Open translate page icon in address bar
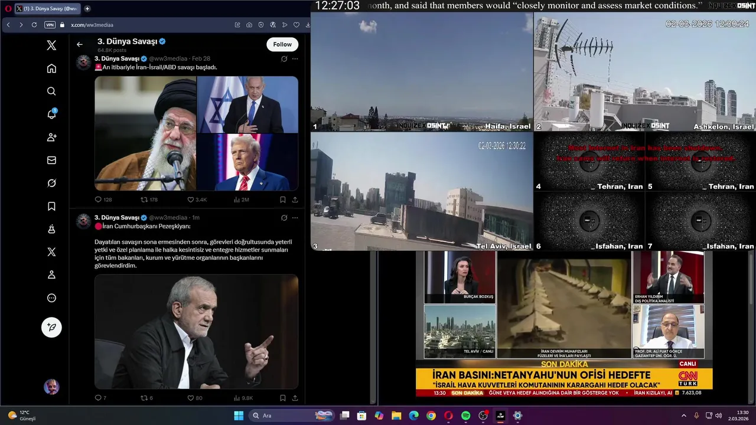This screenshot has height=425, width=756. click(x=273, y=25)
